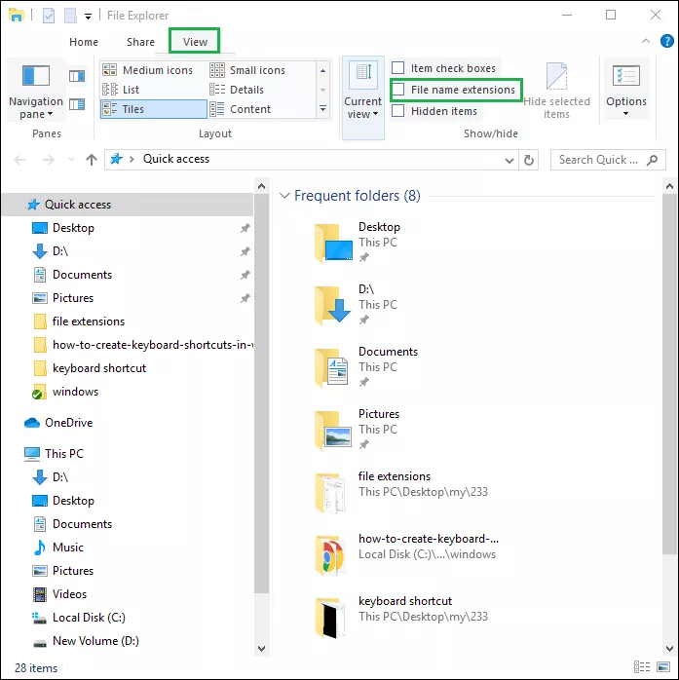Collapse the Frequent folders group

pos(284,196)
